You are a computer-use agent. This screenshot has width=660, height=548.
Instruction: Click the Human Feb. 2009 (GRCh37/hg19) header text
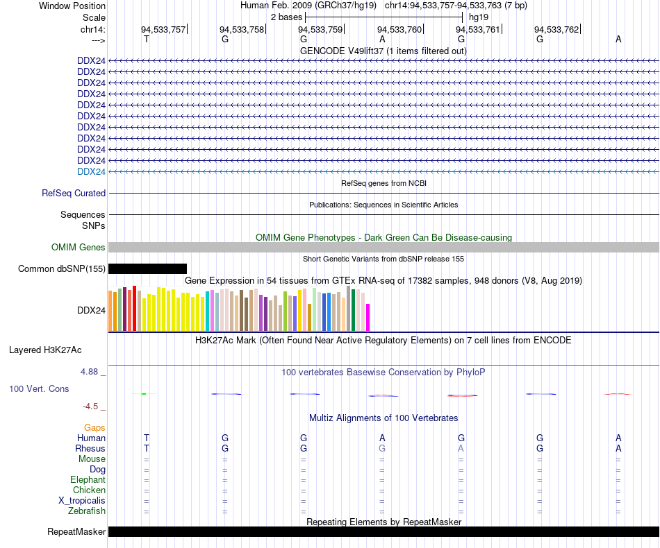click(308, 6)
